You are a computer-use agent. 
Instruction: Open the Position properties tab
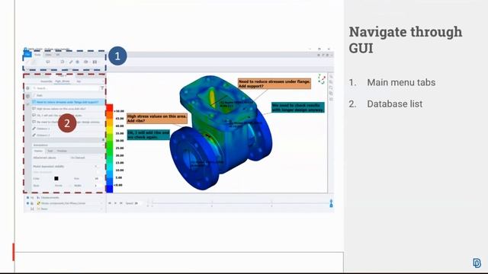pos(62,151)
